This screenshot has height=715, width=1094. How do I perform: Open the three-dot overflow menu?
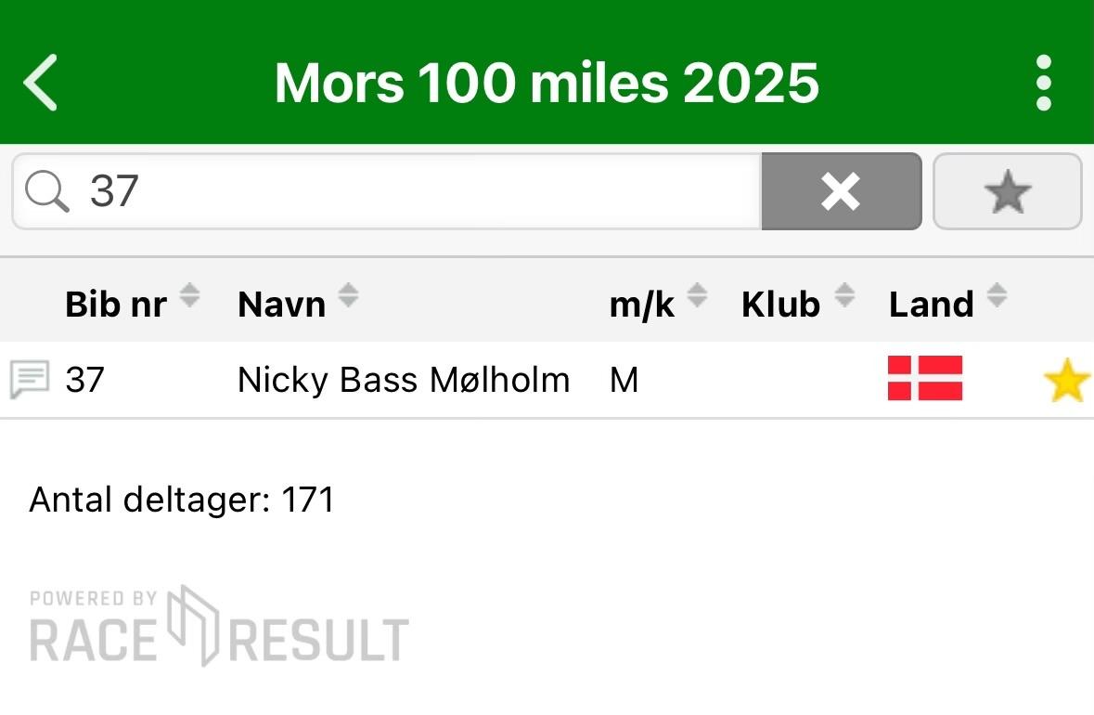1043,83
